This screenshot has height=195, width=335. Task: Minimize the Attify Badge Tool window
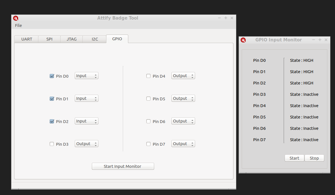click(x=220, y=18)
